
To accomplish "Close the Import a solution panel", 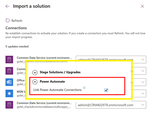I will [142, 6].
